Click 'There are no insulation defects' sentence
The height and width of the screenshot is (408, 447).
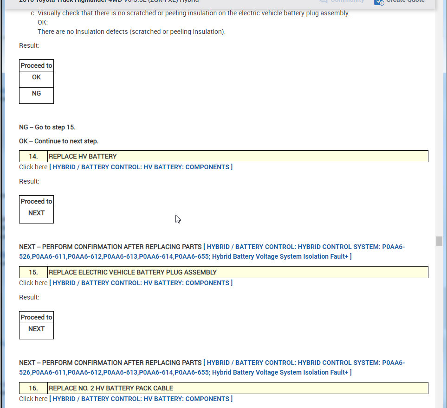pos(131,32)
